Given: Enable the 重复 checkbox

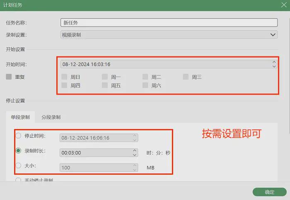Looking at the screenshot, I should tap(9, 77).
